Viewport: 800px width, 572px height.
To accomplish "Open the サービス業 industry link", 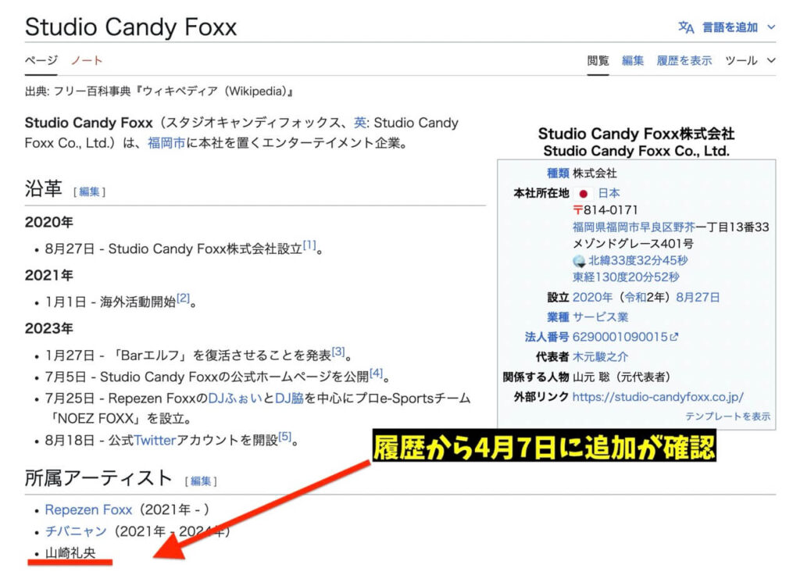I will pos(600,317).
